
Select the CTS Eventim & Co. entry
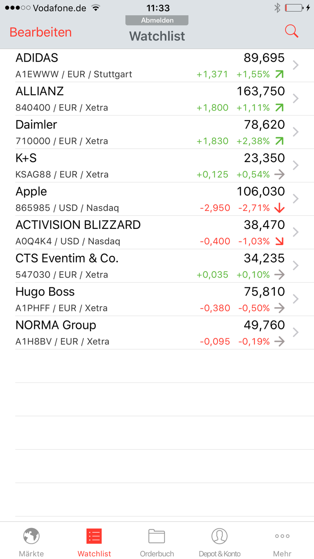[x=67, y=259]
